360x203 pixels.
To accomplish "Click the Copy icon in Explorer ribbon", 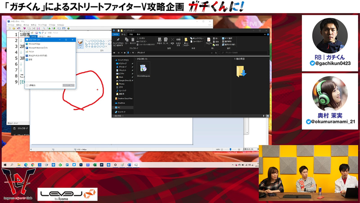I will [126, 41].
